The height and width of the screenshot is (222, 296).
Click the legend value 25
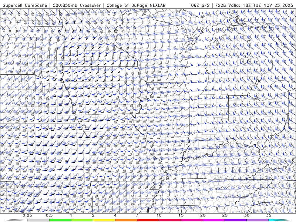coord(225,215)
